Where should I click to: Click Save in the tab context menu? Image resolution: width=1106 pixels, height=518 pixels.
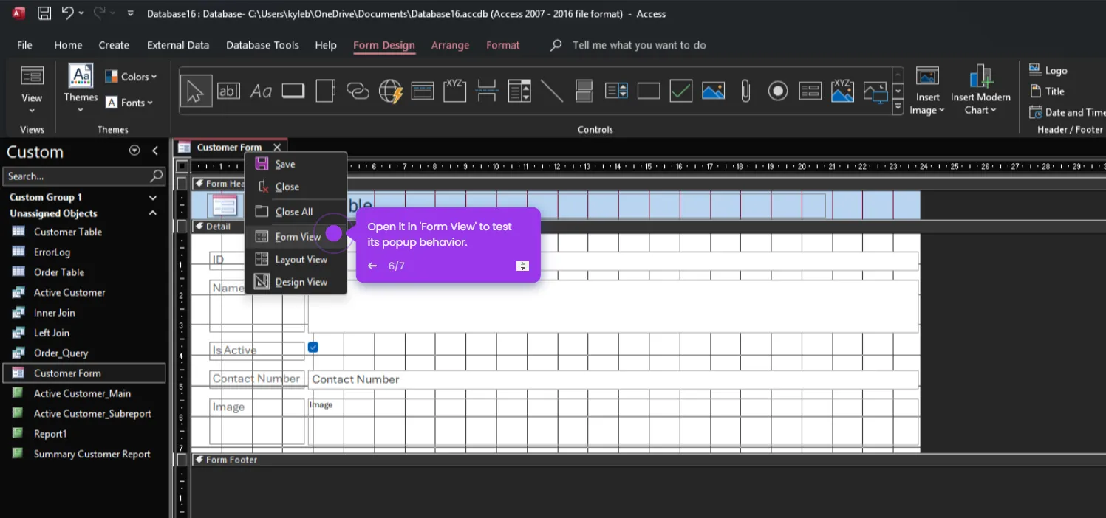[296, 165]
